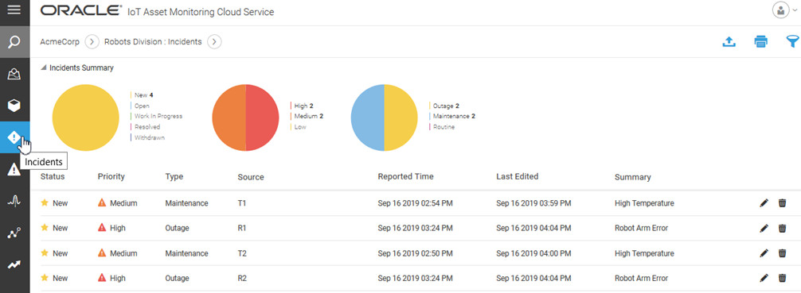Click source R2 in the table
The height and width of the screenshot is (293, 801).
pos(241,278)
